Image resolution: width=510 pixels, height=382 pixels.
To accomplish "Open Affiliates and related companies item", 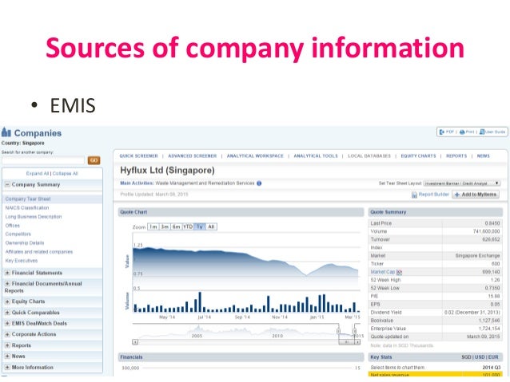I will (38, 252).
